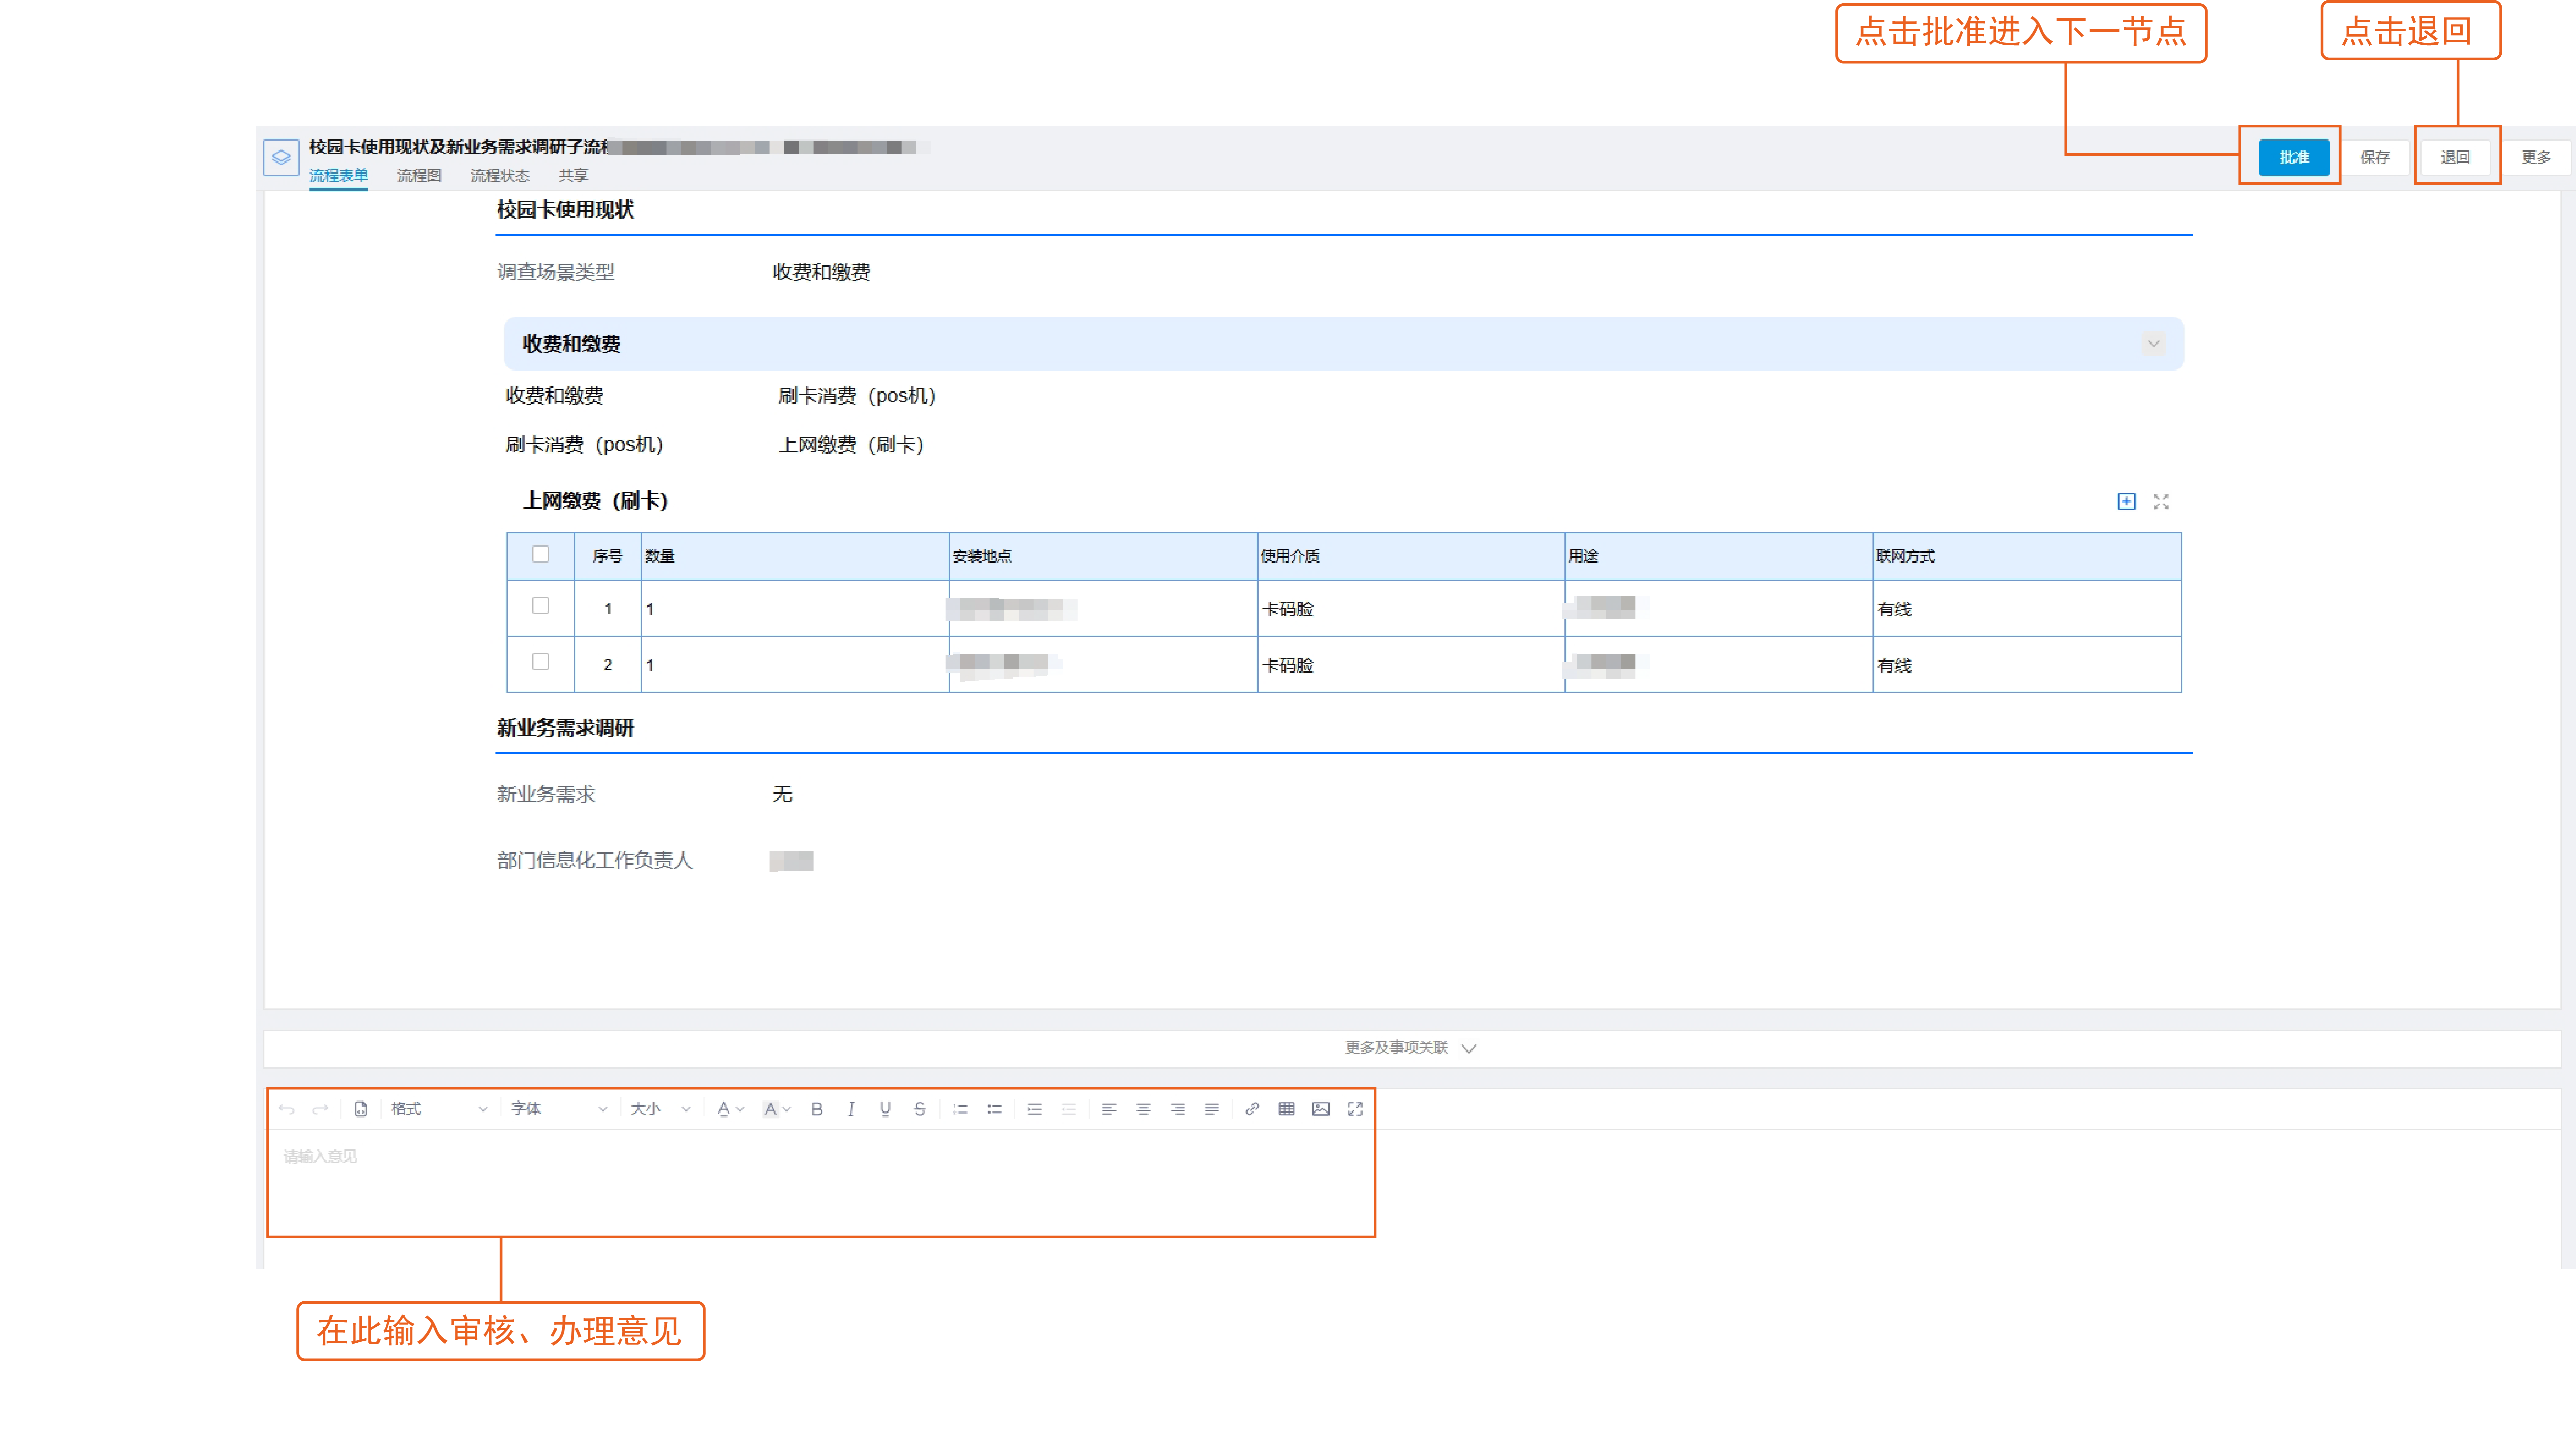Insert a bulleted list
The width and height of the screenshot is (2576, 1451).
(x=995, y=1109)
